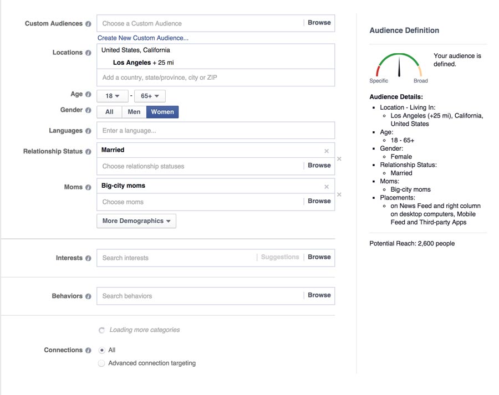Open the Connections info icon
Screen dimensions: 499x395
[x=88, y=351]
